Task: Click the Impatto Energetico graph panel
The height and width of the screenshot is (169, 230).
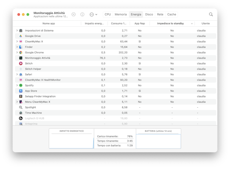Action: point(71,138)
